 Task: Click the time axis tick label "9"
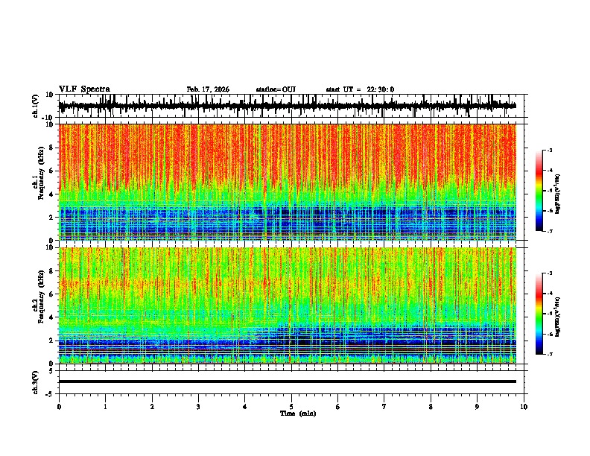tap(477, 407)
